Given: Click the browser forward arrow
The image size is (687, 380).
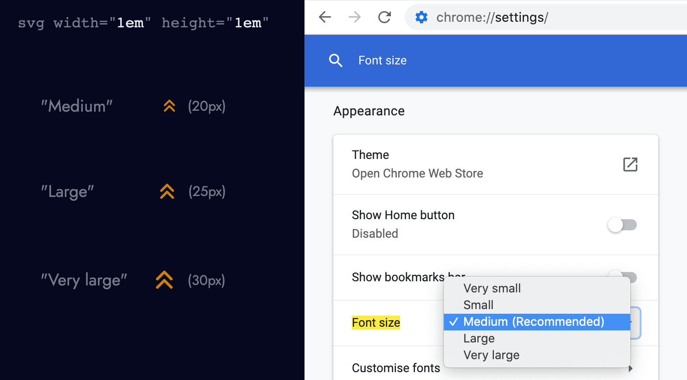Looking at the screenshot, I should (355, 18).
